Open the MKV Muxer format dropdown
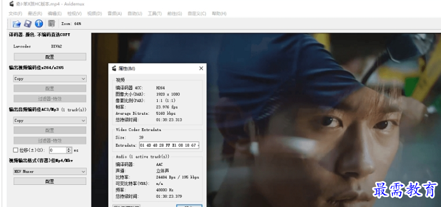441x207 pixels. coord(50,171)
